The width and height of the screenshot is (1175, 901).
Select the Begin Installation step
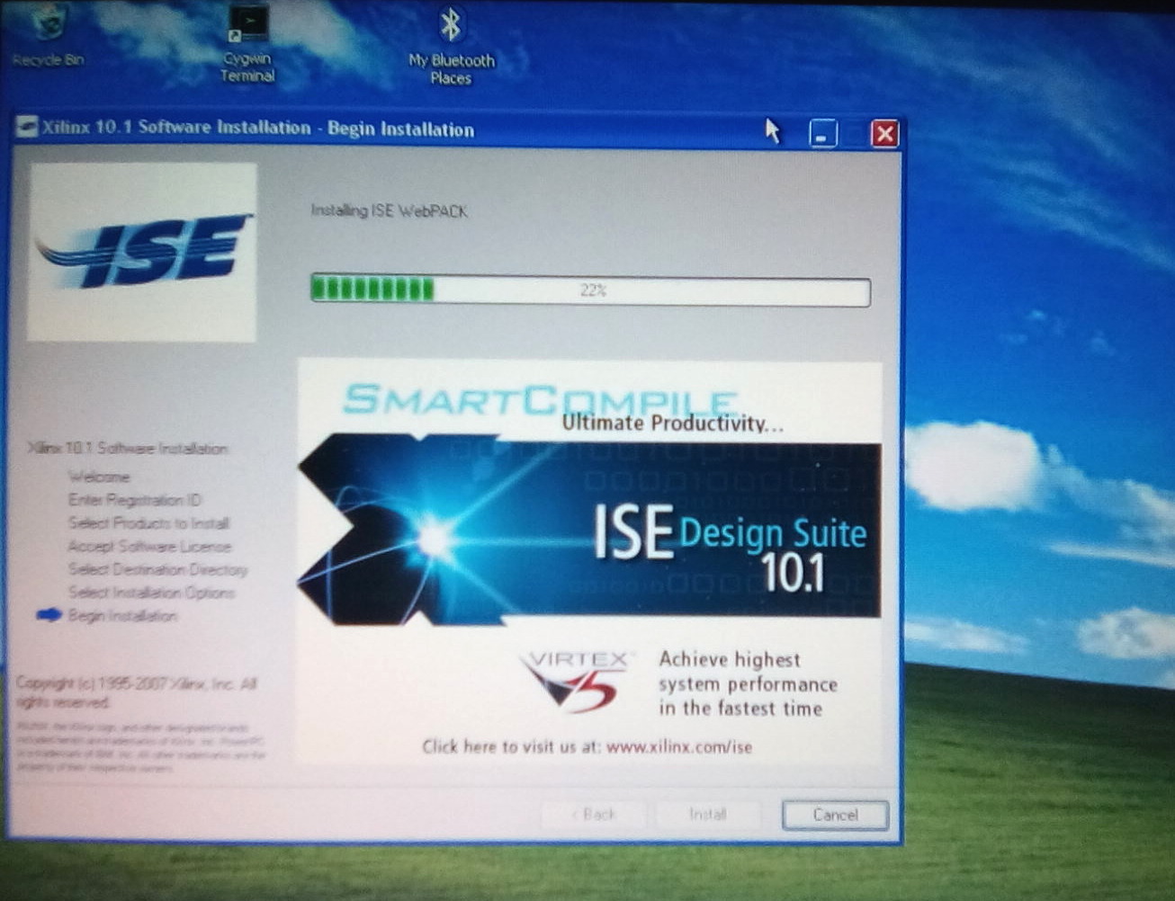(122, 616)
